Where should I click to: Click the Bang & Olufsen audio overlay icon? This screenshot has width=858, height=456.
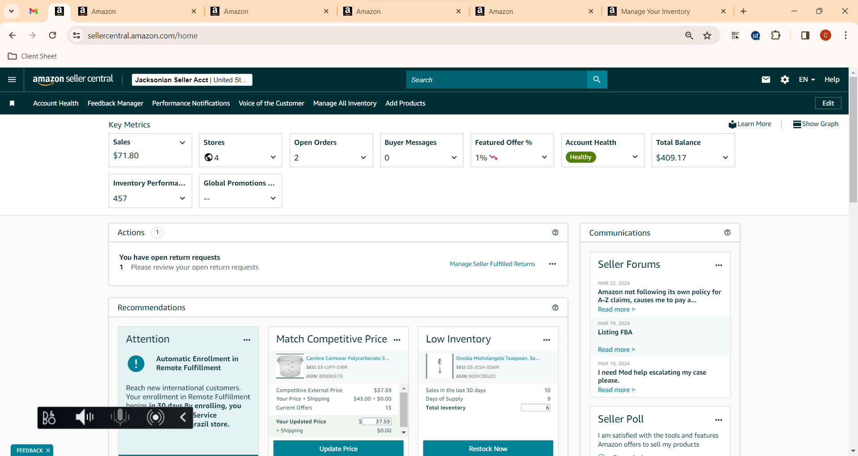pyautogui.click(x=49, y=418)
